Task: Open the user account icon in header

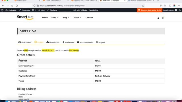Action: tap(158, 18)
